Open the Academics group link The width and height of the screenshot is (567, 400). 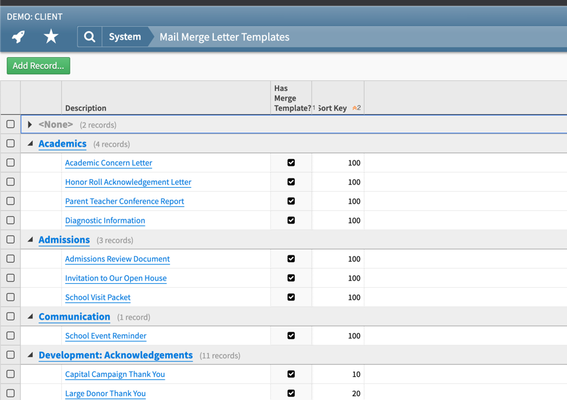(62, 144)
